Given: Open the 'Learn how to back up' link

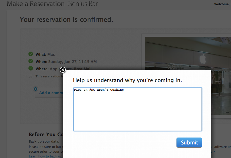Looking at the screenshot, I should tap(45, 156).
